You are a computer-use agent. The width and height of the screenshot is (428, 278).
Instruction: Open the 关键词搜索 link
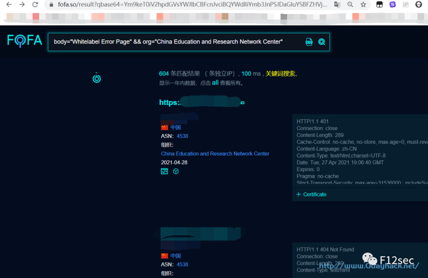(x=280, y=74)
